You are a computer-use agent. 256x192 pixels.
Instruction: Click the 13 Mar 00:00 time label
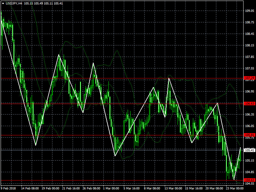(x=173, y=188)
